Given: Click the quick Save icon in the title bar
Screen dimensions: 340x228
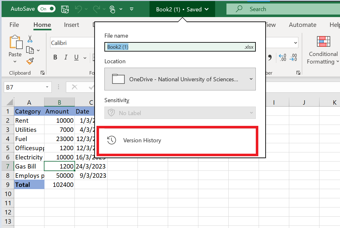Looking at the screenshot, I should click(x=65, y=9).
